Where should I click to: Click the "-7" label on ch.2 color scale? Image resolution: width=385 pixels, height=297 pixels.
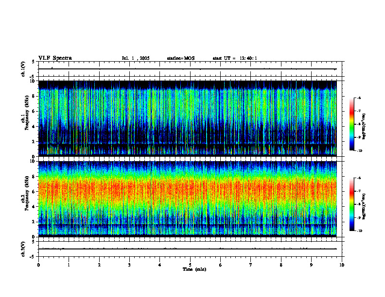click(x=359, y=191)
